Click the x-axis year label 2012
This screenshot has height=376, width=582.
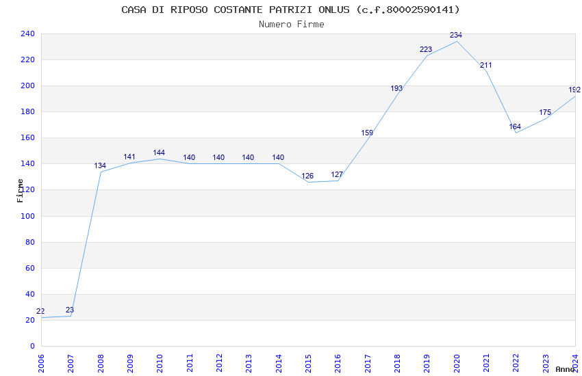point(219,364)
